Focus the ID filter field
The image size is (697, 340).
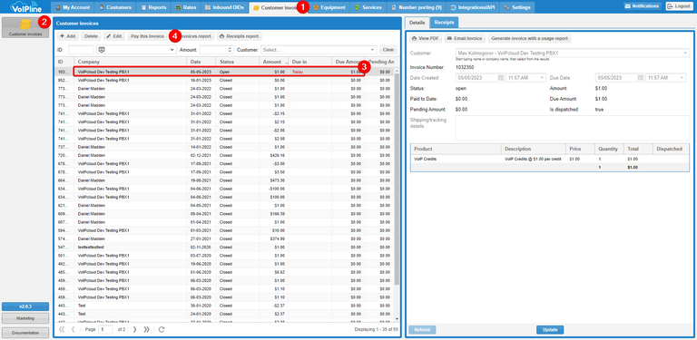pyautogui.click(x=81, y=50)
